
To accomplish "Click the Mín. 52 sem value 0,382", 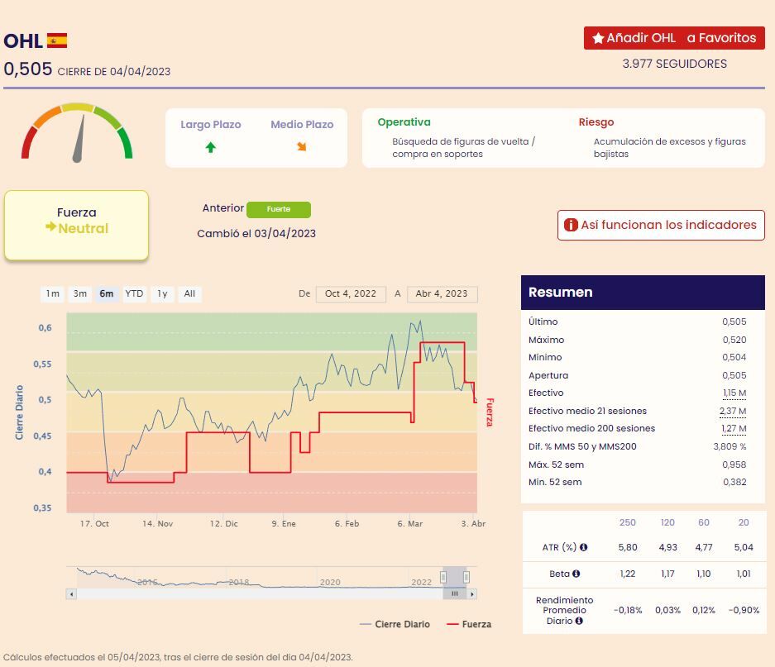I will tap(734, 482).
